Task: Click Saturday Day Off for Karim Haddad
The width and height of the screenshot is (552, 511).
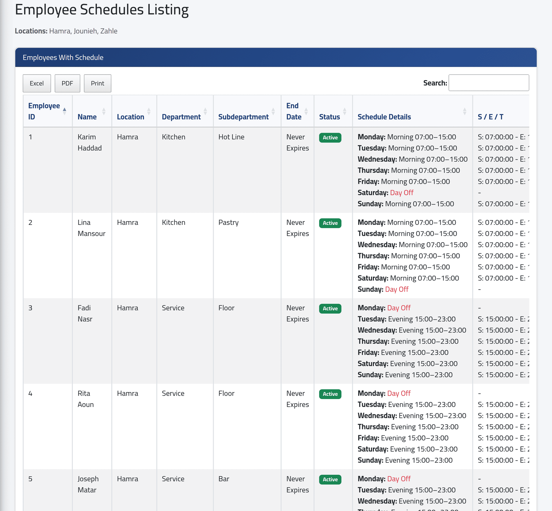Action: [x=402, y=193]
